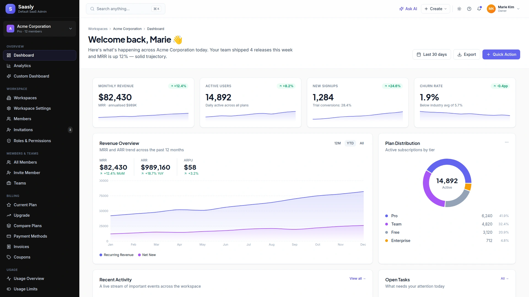529x297 pixels.
Task: Open Plan Distribution more options menu
Action: (507, 142)
